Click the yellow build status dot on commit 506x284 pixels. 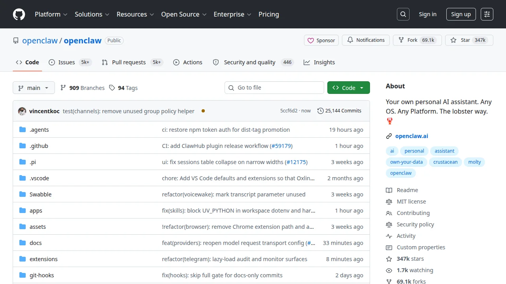tap(203, 111)
